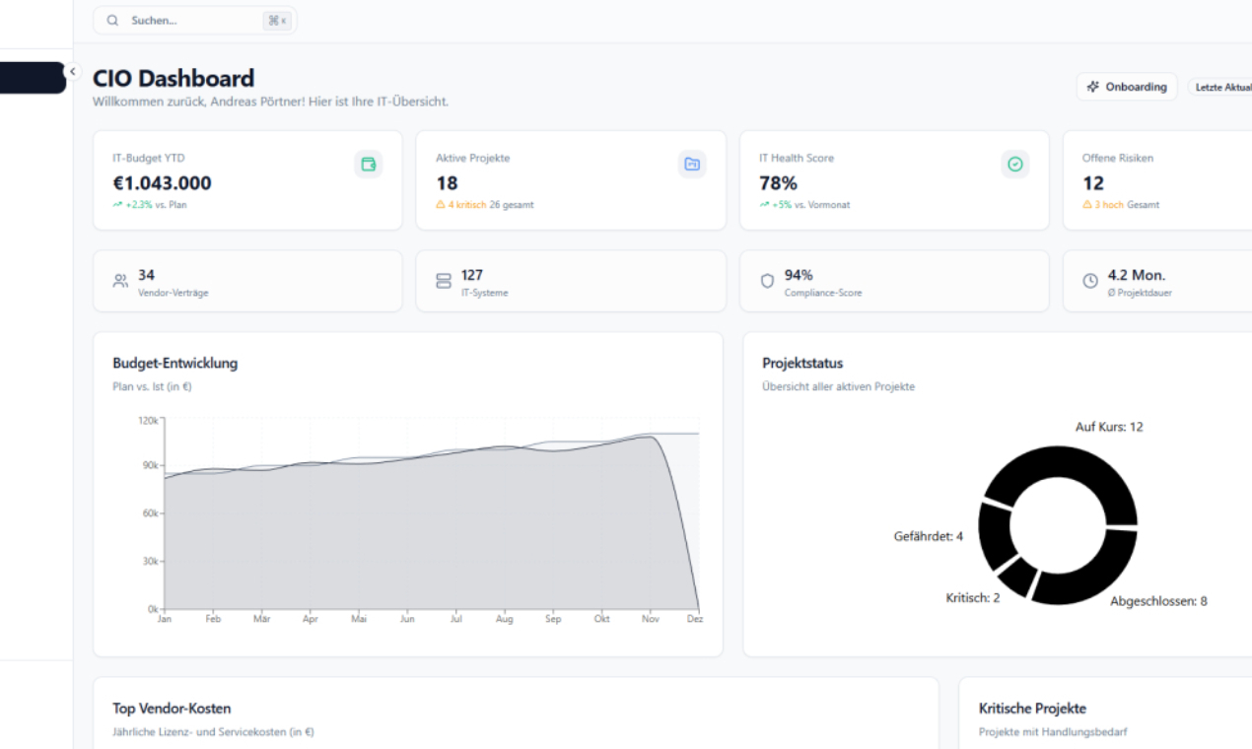The width and height of the screenshot is (1252, 749).
Task: Click the server icon beside IT-Systeme
Action: click(x=443, y=280)
